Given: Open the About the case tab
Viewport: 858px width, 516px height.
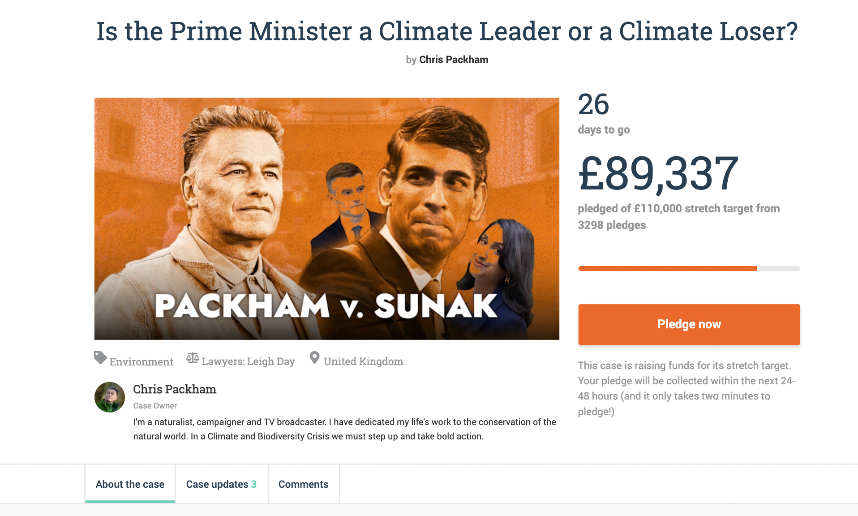Looking at the screenshot, I should pos(130,484).
